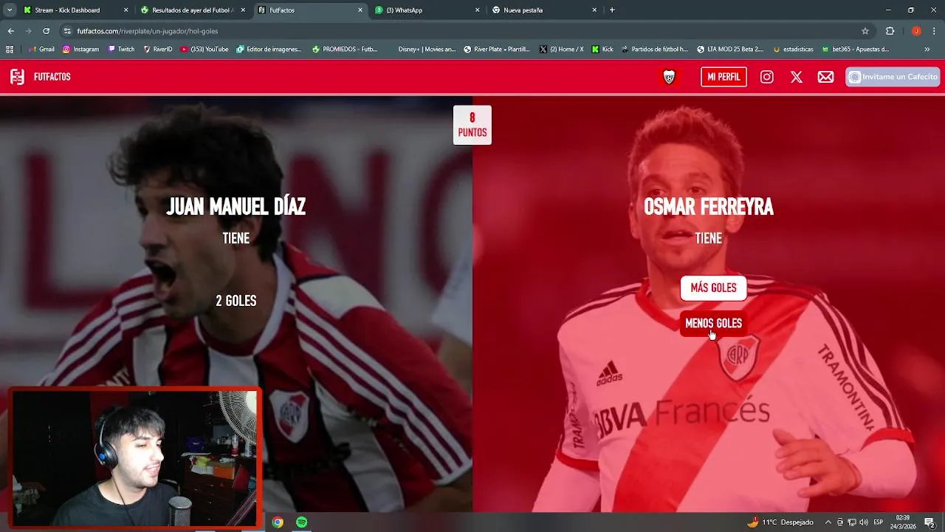Switch to Resultados de ayer del Futbol tab
The image size is (945, 532).
[192, 10]
